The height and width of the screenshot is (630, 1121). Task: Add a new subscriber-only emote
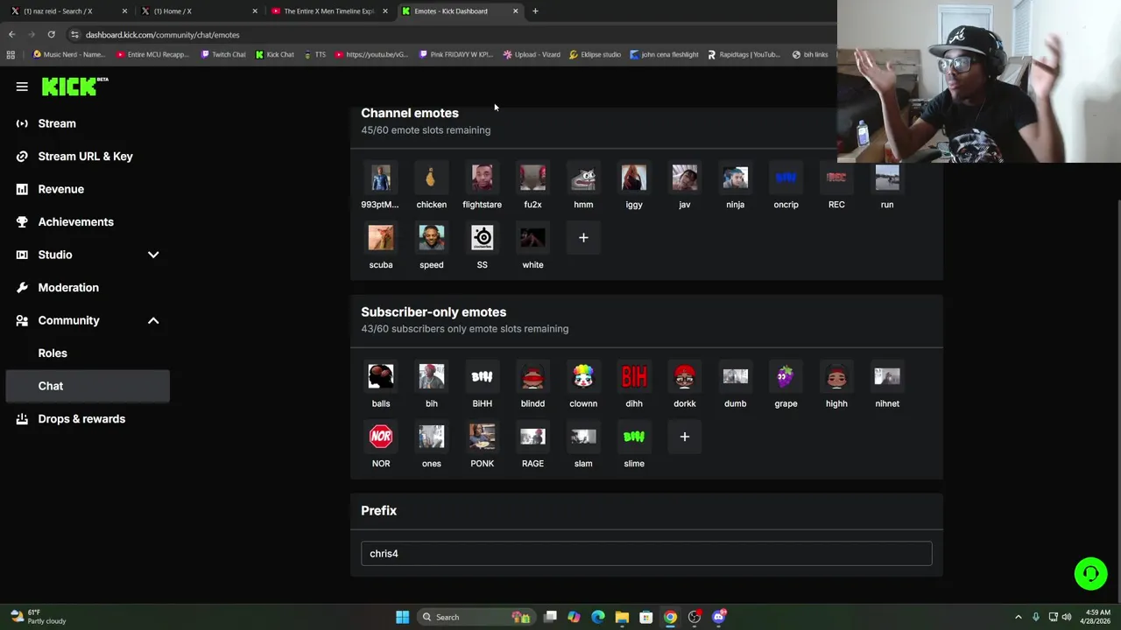coord(685,437)
